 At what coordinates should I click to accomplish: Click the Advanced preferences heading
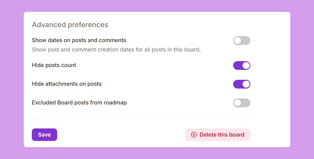point(70,25)
